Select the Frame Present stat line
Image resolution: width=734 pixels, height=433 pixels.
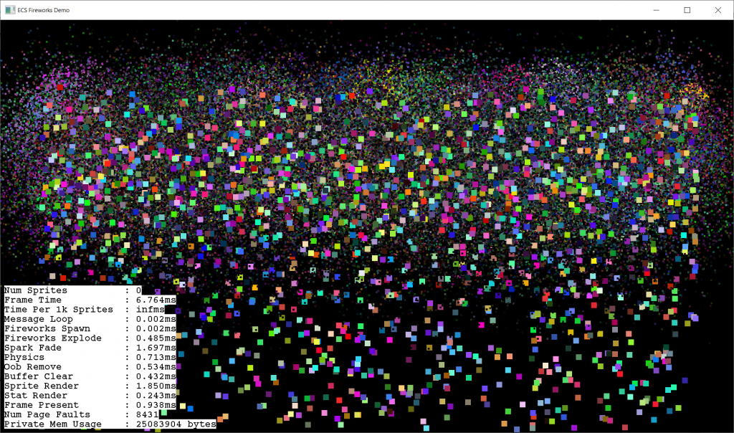90,405
